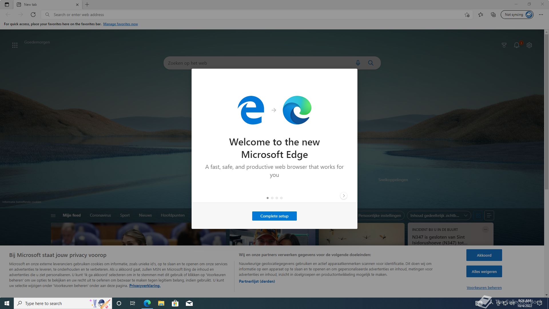
Task: Select the fourth welcome slide dot
Action: [281, 198]
